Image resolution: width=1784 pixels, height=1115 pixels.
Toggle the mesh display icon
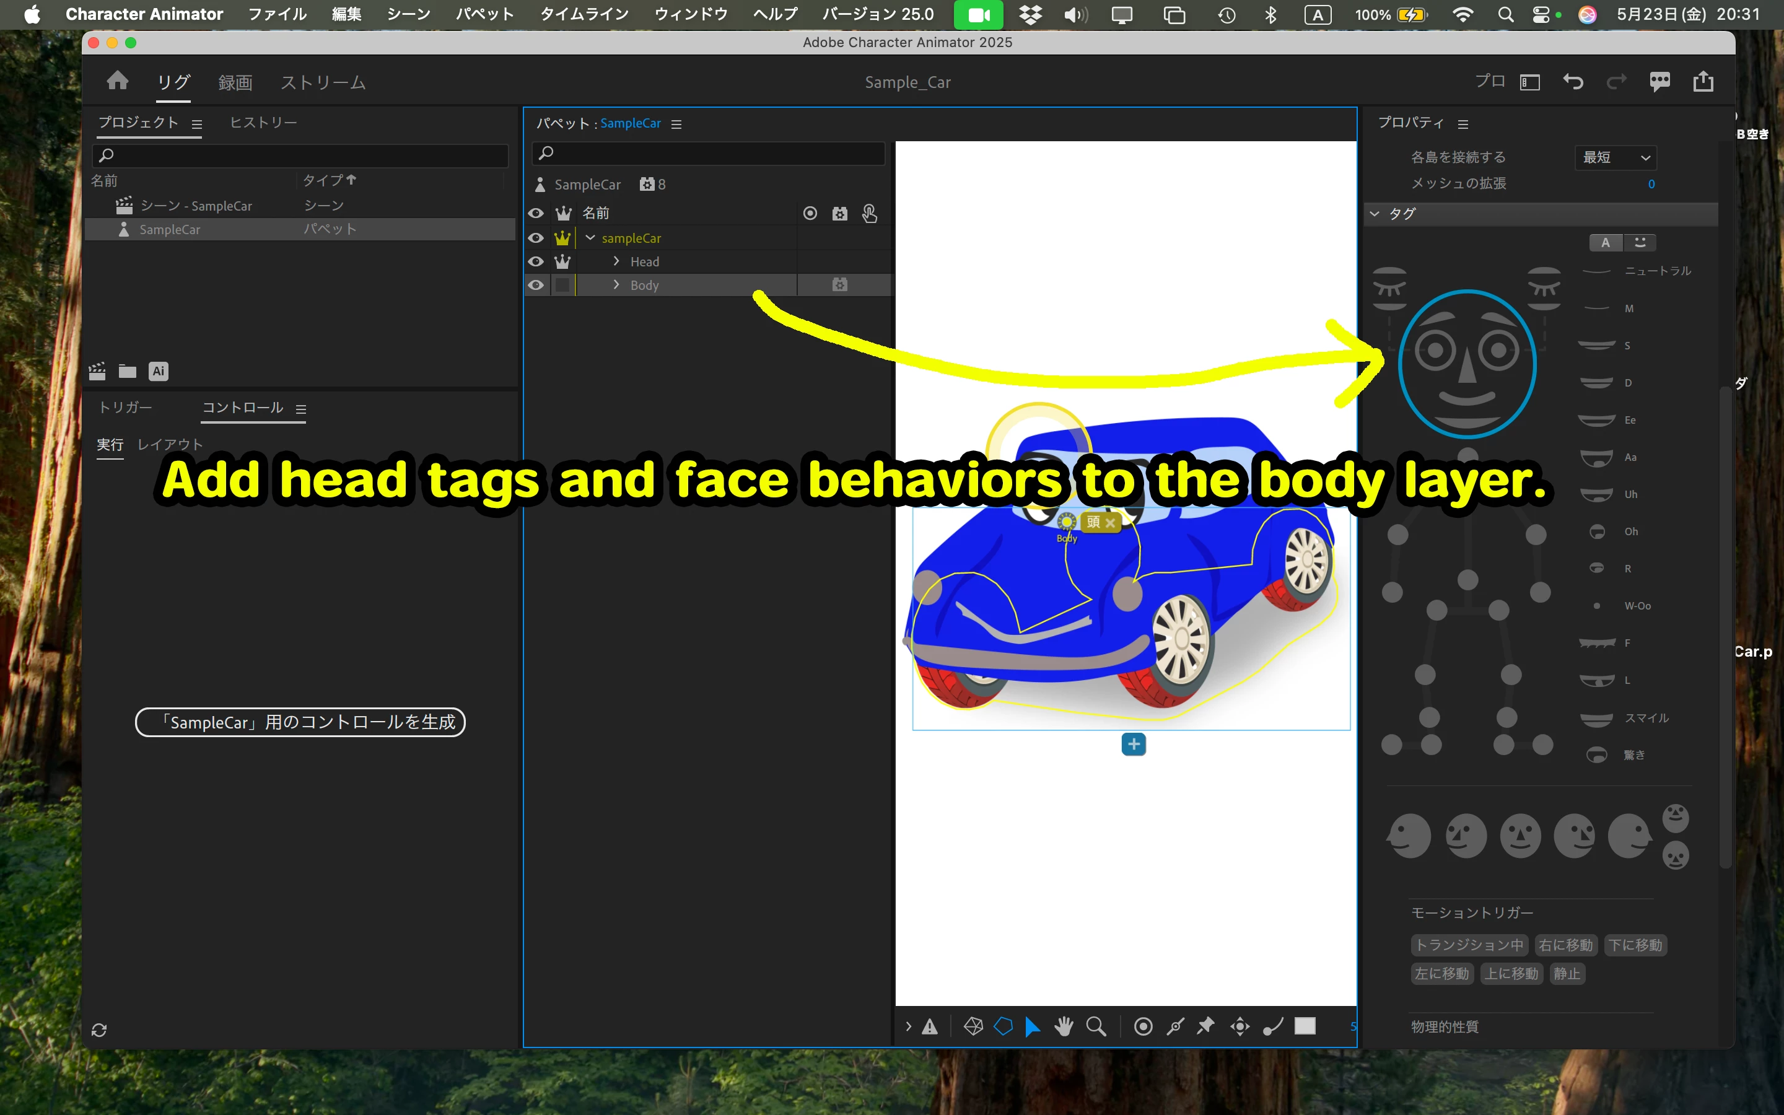(x=973, y=1026)
